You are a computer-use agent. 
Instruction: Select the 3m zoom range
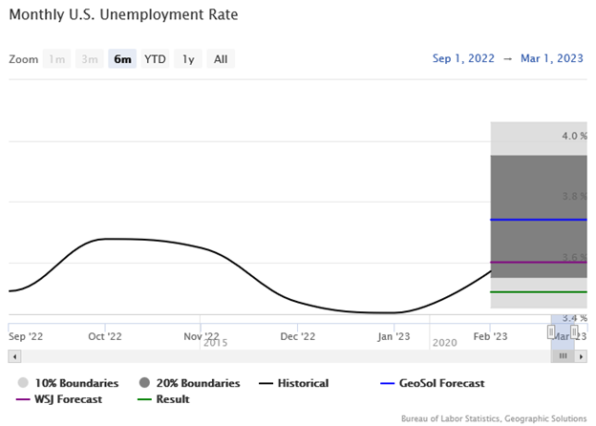pyautogui.click(x=90, y=59)
